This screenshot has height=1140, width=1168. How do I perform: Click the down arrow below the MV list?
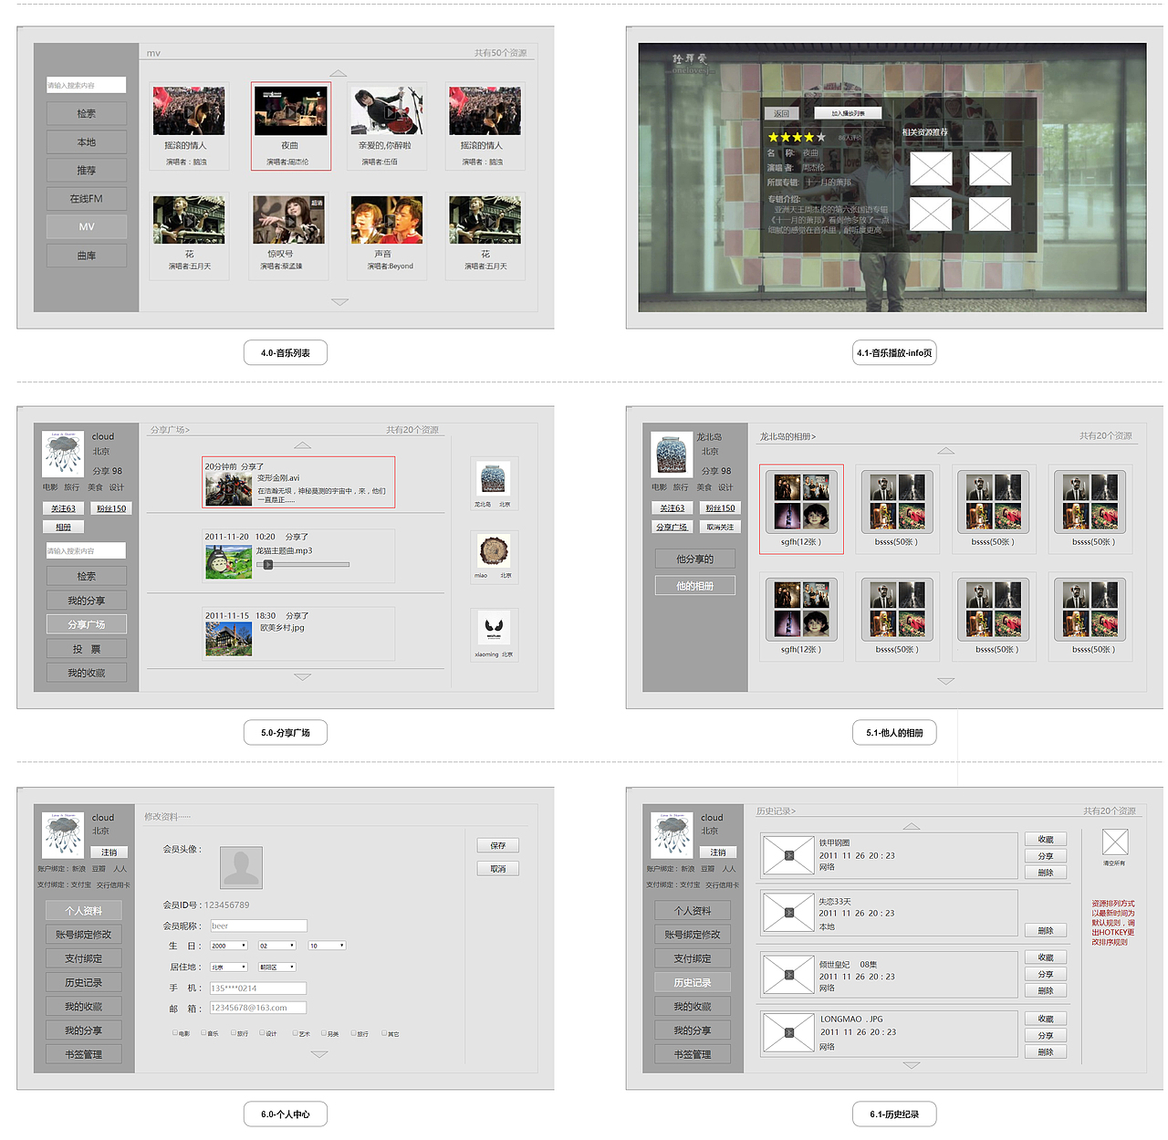[x=340, y=301]
